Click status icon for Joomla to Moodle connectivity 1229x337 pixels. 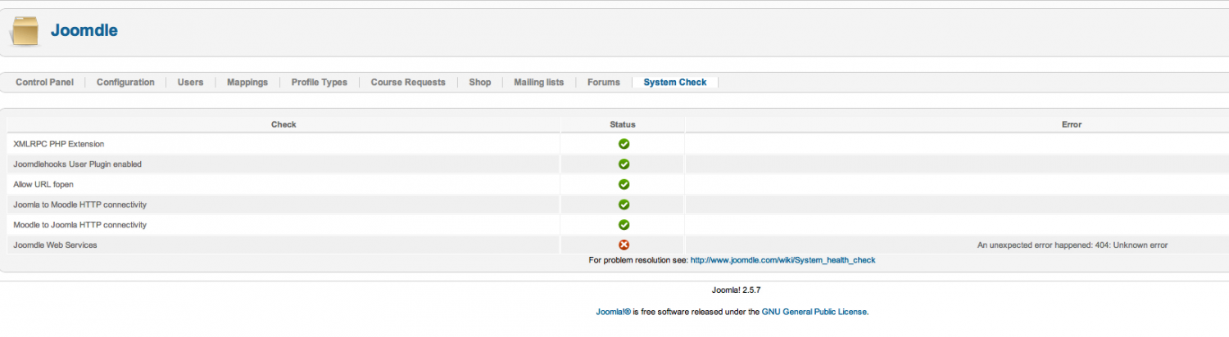click(624, 204)
